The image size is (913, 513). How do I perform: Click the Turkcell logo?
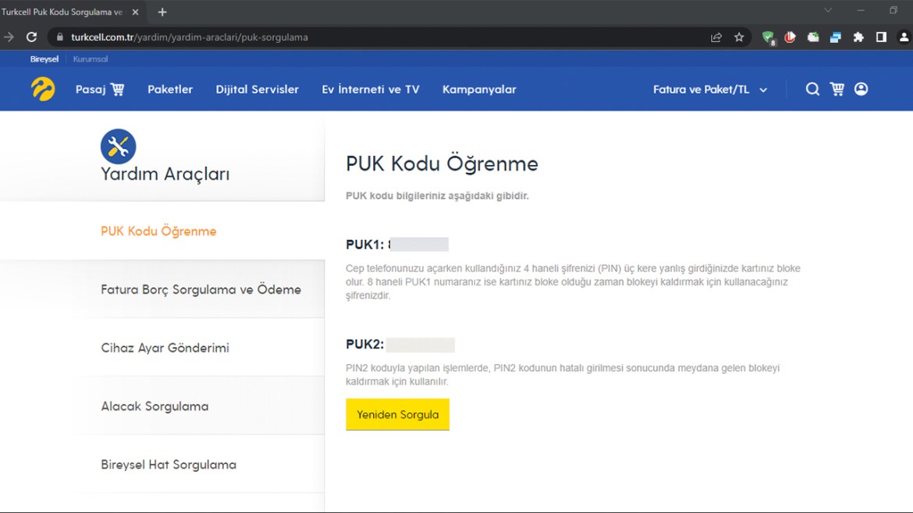tap(43, 88)
